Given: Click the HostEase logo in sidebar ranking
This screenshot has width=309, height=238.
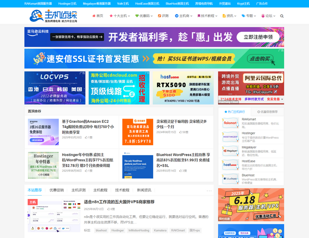Looking at the screenshot, I should click(230, 165).
